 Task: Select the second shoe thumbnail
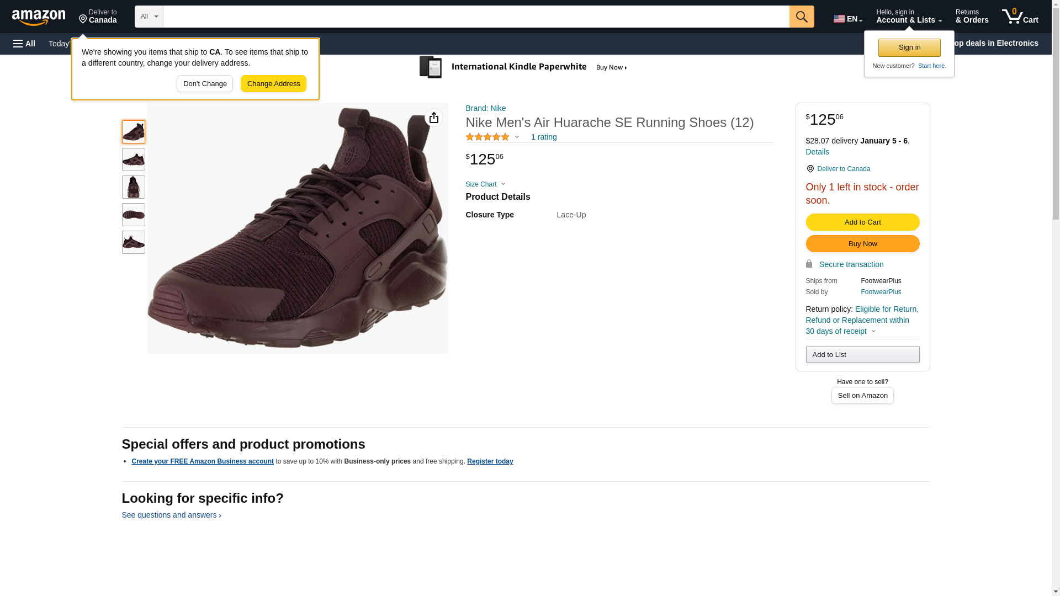pos(134,159)
